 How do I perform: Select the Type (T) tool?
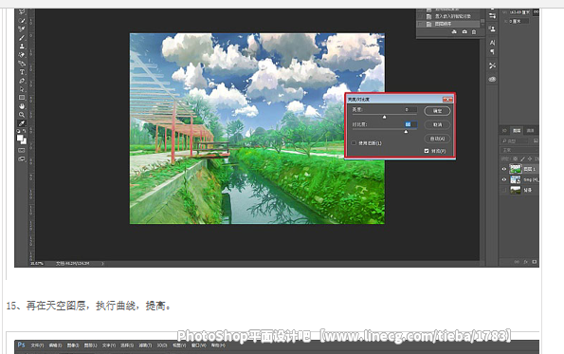click(22, 72)
